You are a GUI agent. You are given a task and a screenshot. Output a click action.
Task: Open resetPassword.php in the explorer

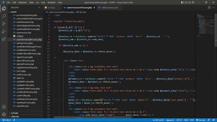pyautogui.click(x=25, y=22)
